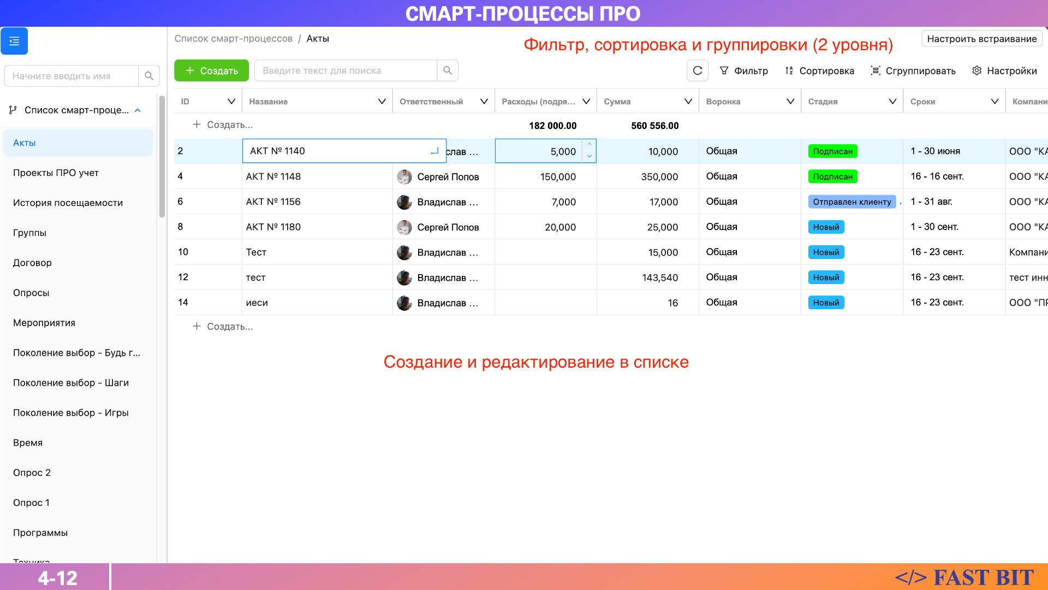Open the Фильтр funnel tool

[x=743, y=70]
